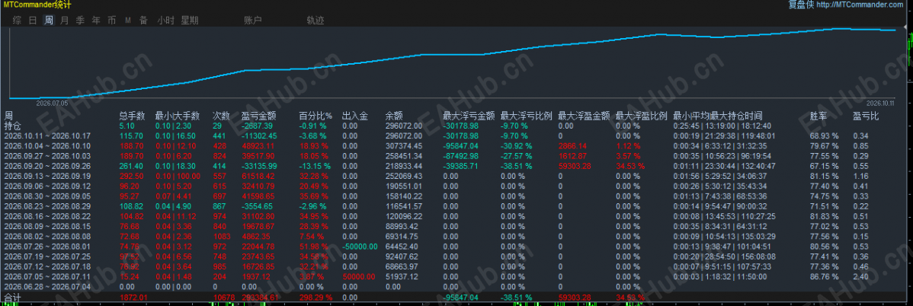The image size is (913, 306).
Task: Open the 月 monthly tab
Action: (x=64, y=21)
